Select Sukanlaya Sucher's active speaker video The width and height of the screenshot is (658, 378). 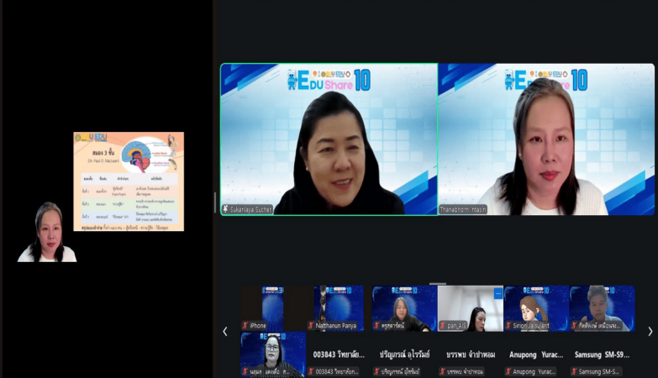tap(329, 139)
